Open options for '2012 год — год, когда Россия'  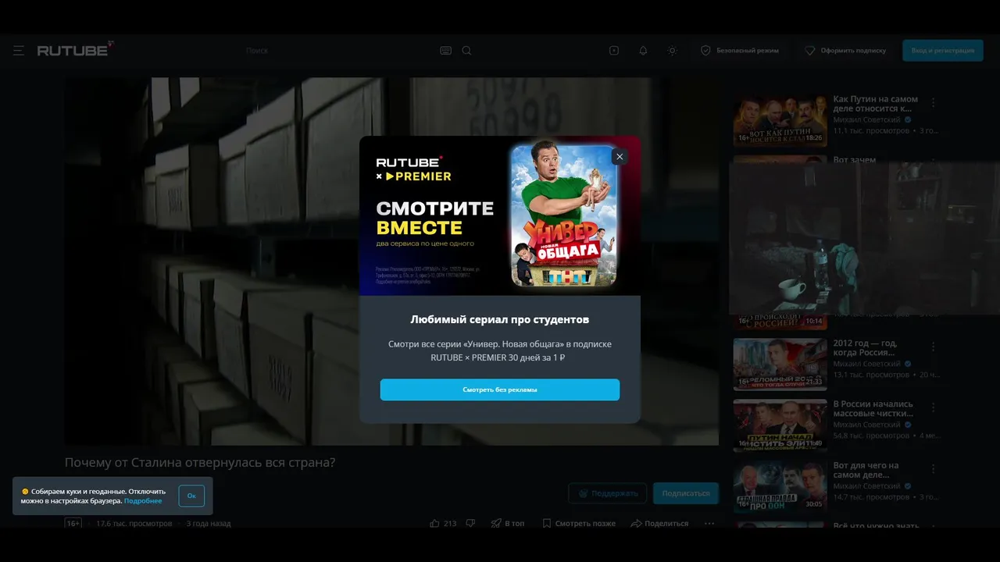933,347
